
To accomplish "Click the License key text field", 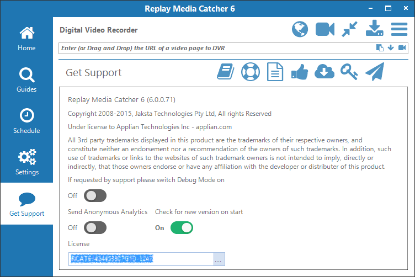I will point(141,259).
